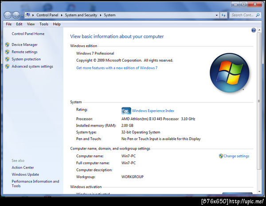Open Device Manager link
Image resolution: width=266 pixels, height=206 pixels.
coord(24,45)
